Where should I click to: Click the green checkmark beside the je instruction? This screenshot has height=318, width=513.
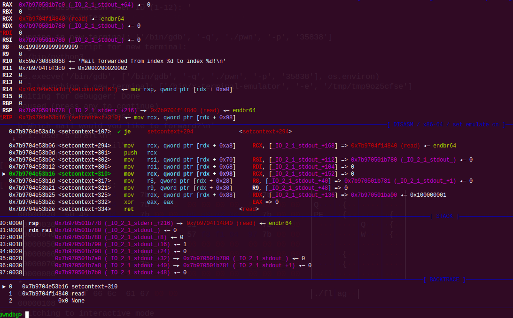pyautogui.click(x=119, y=132)
